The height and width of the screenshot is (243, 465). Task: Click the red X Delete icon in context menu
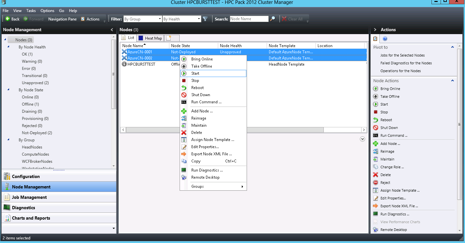[x=184, y=133]
